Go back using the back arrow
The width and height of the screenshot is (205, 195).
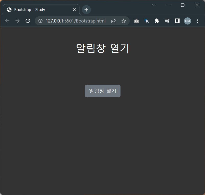(7, 21)
